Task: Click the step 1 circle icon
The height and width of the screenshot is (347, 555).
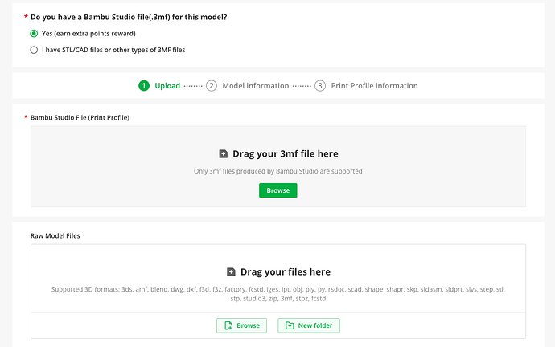Action: pos(144,85)
